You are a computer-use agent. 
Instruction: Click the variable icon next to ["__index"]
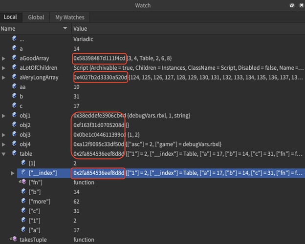[x=23, y=172]
